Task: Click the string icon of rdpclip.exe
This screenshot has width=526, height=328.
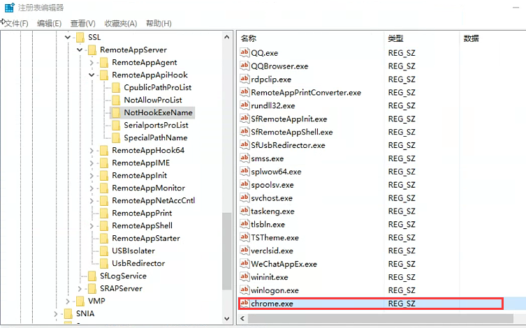Action: 244,79
